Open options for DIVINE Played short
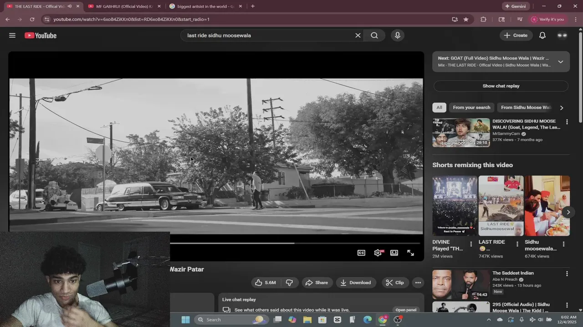The height and width of the screenshot is (327, 583). tap(471, 244)
